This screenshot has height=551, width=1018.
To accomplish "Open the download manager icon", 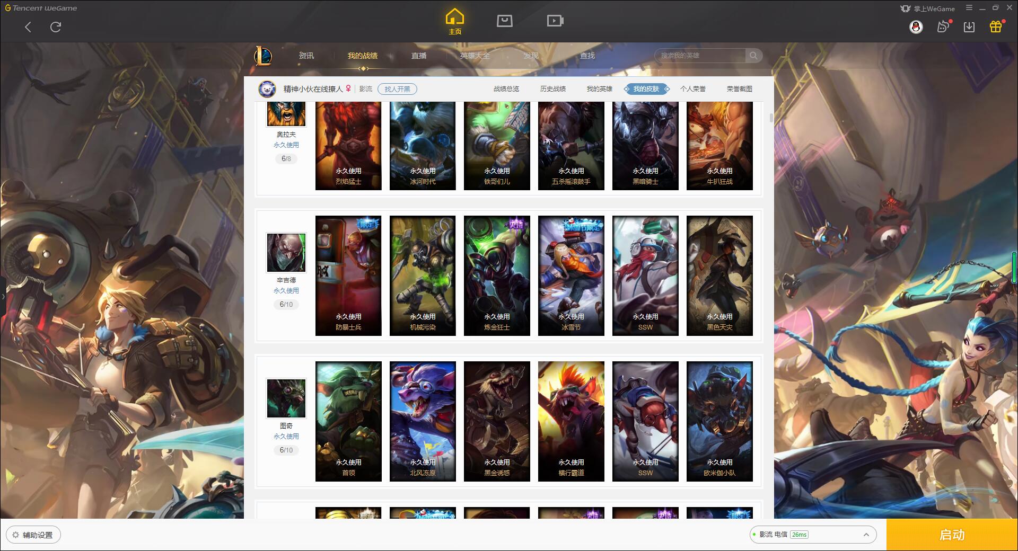I will click(x=969, y=27).
